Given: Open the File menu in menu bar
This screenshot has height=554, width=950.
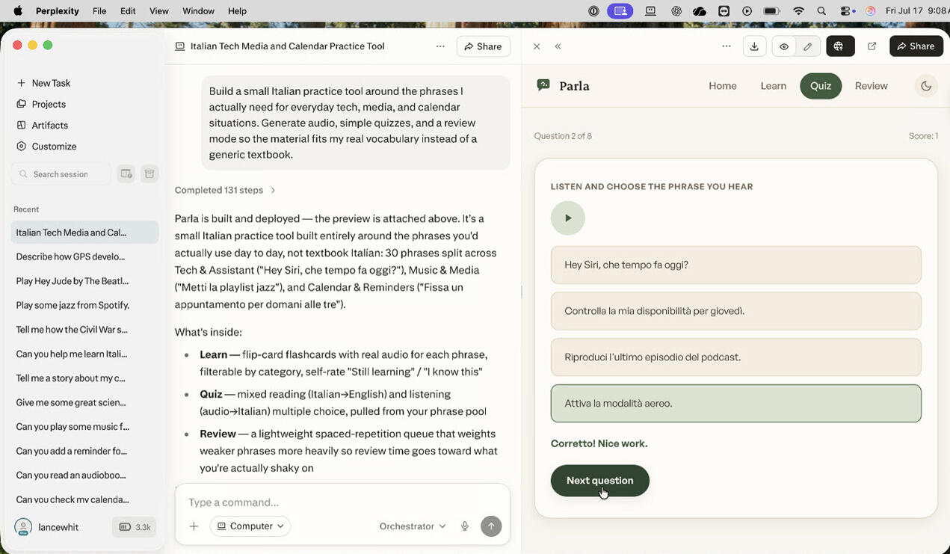Looking at the screenshot, I should tap(99, 11).
